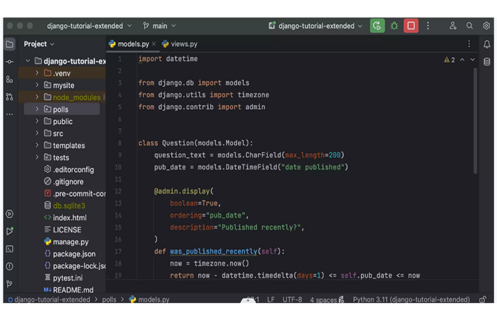Run the django-tutorial-extended configuration
The height and width of the screenshot is (331, 497).
[x=377, y=26]
